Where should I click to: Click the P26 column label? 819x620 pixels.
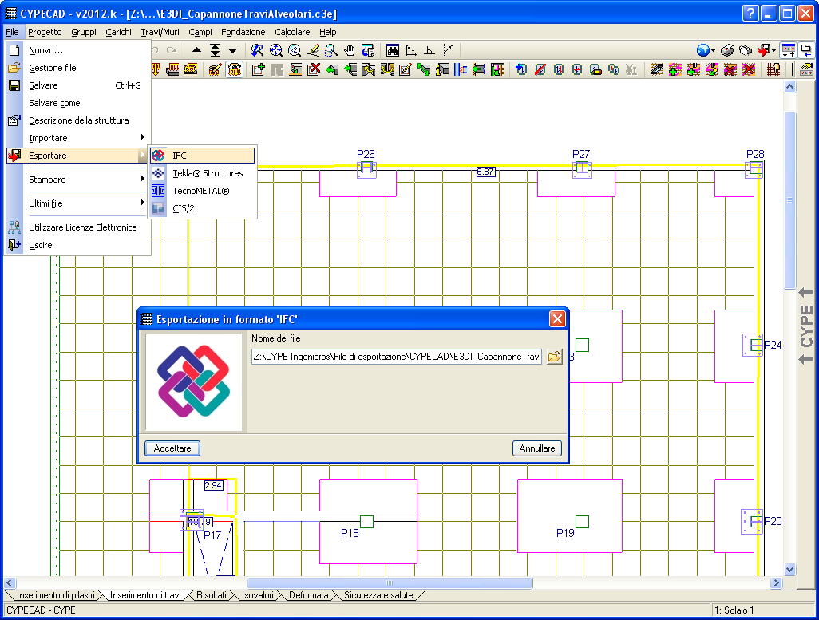(366, 154)
